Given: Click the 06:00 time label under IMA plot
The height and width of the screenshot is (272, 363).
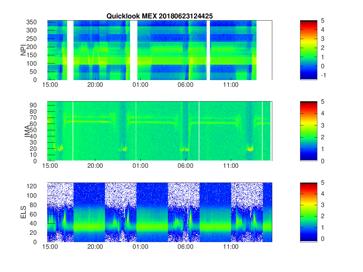Looking at the screenshot, I should click(x=185, y=166).
